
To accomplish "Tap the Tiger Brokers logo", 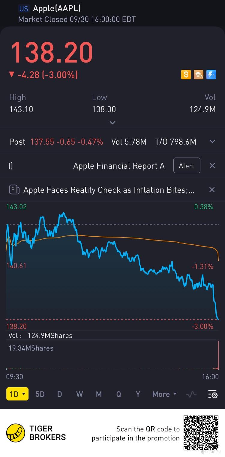I will (16, 433).
